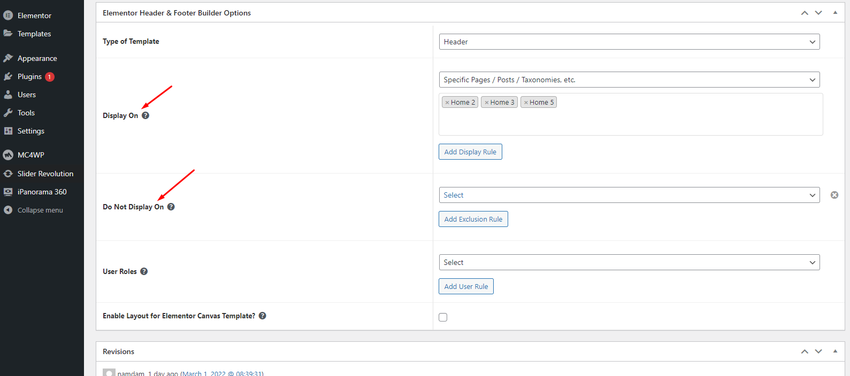This screenshot has height=376, width=850.
Task: Click the Add Display Rule button
Action: tap(470, 152)
